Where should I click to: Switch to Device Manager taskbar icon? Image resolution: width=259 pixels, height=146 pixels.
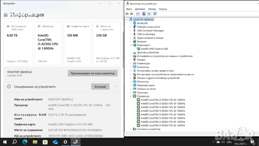tap(76, 142)
